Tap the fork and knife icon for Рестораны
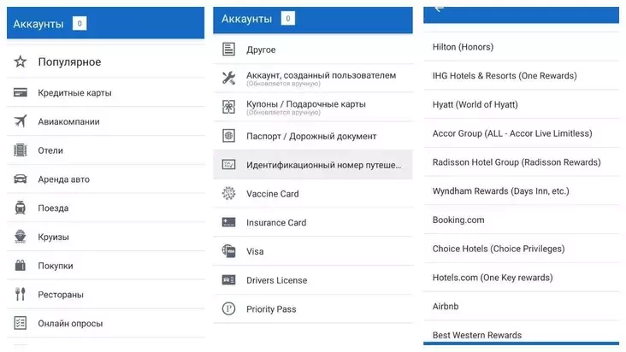 point(21,294)
